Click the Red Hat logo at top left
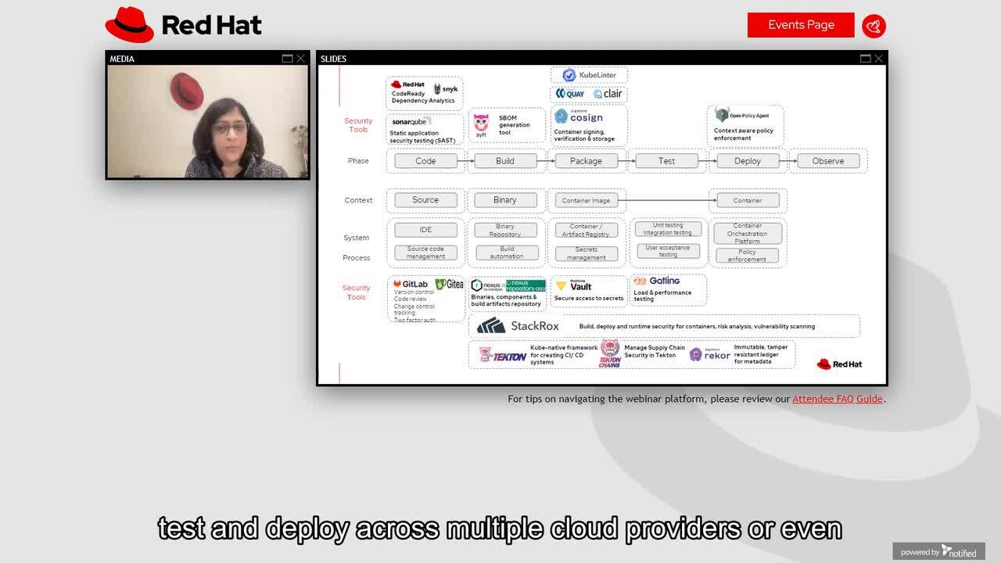This screenshot has width=1001, height=563. coord(184,25)
